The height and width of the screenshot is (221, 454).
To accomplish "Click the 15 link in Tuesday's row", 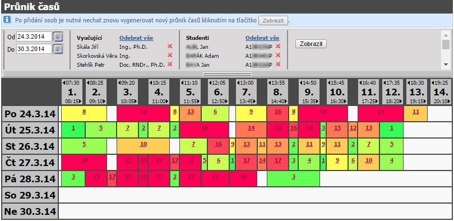I will click(337, 128).
